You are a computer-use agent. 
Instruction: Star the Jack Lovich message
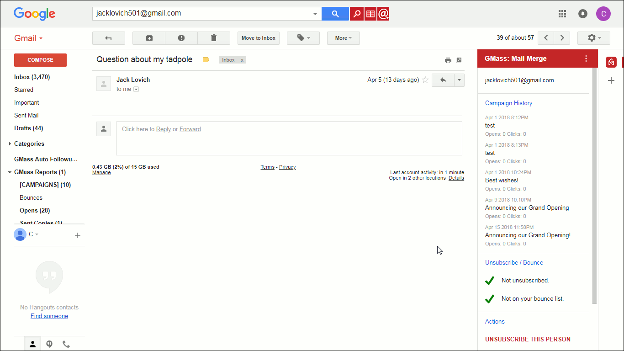click(425, 80)
